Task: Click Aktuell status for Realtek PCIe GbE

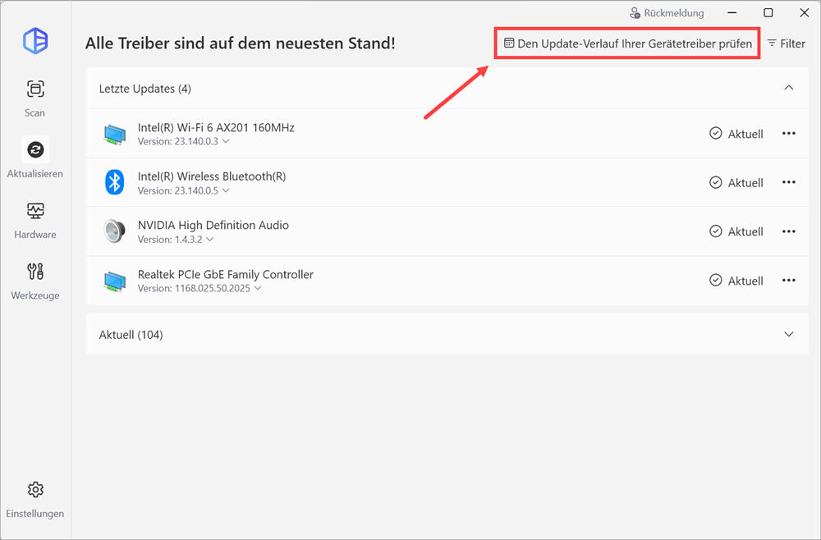Action: coord(736,281)
